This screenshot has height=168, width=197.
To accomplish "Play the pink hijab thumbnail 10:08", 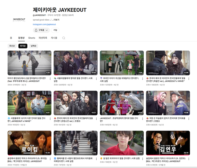I will click(168, 103).
